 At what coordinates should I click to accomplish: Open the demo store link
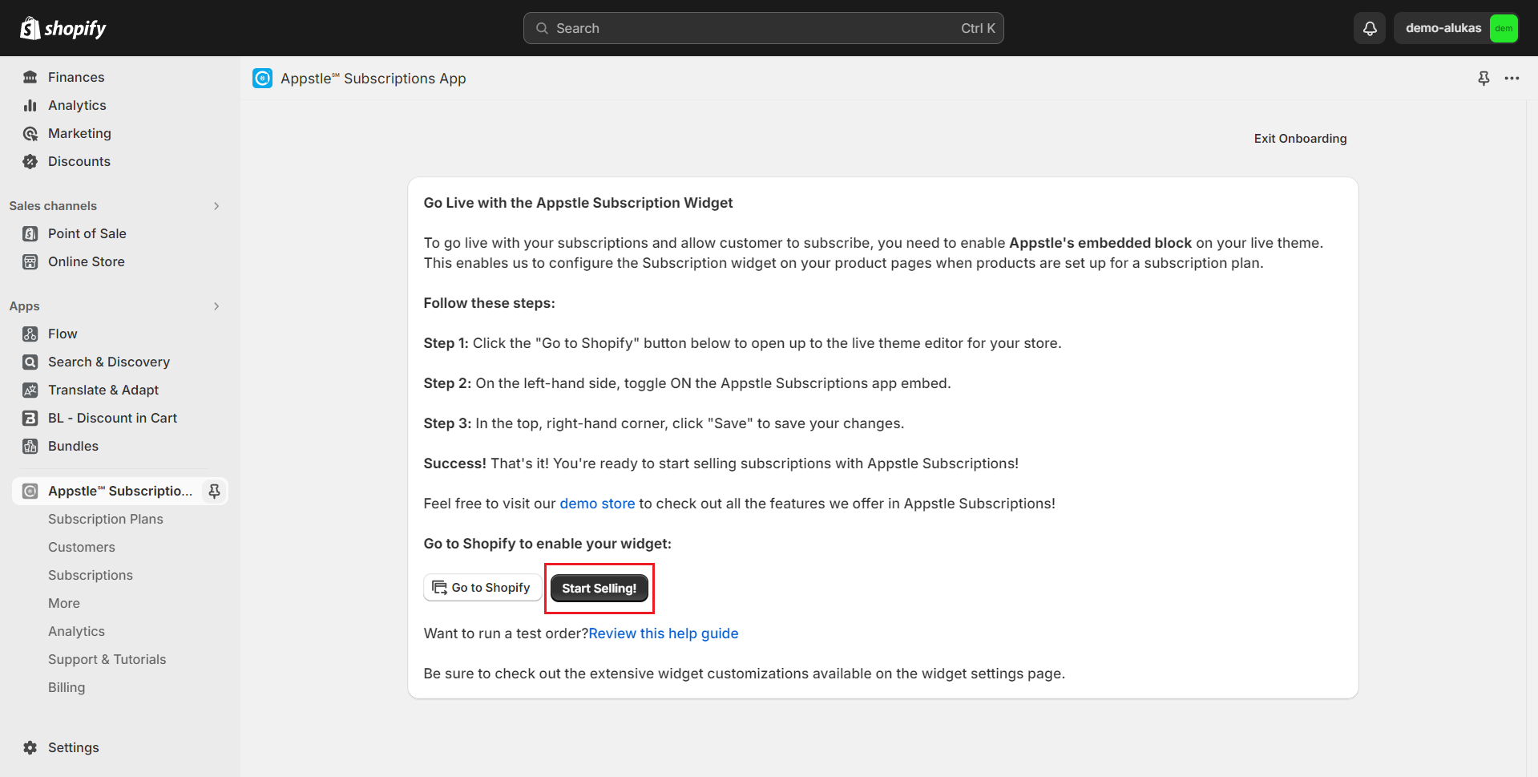[x=597, y=504]
